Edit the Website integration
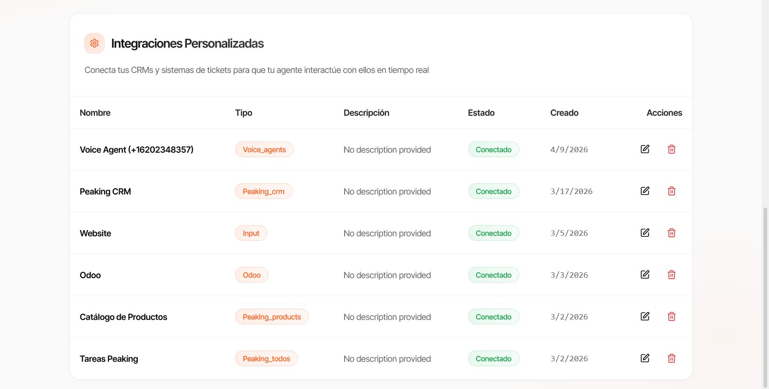Viewport: 769px width, 389px height. 645,233
